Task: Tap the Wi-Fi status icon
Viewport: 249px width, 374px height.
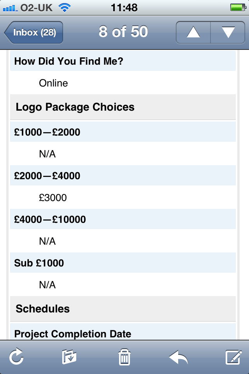Action: pos(64,8)
